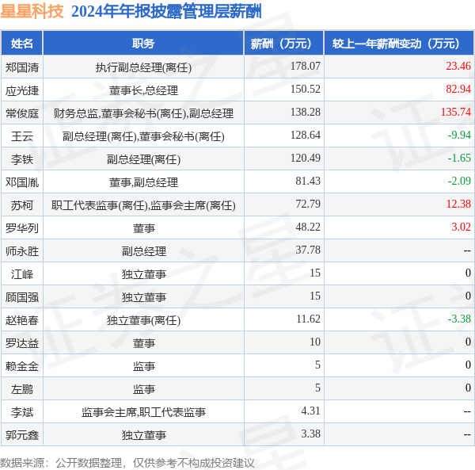Select the name 江峰
The height and width of the screenshot is (470, 475).
(x=22, y=274)
